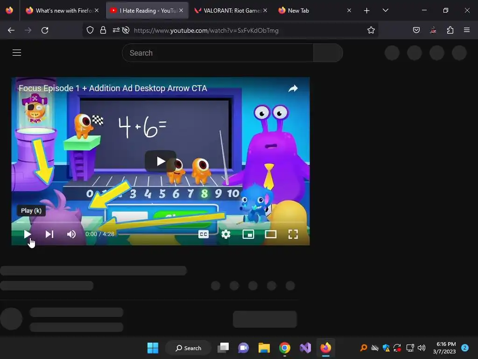The width and height of the screenshot is (478, 359).
Task: View site security lock information
Action: pos(103,30)
